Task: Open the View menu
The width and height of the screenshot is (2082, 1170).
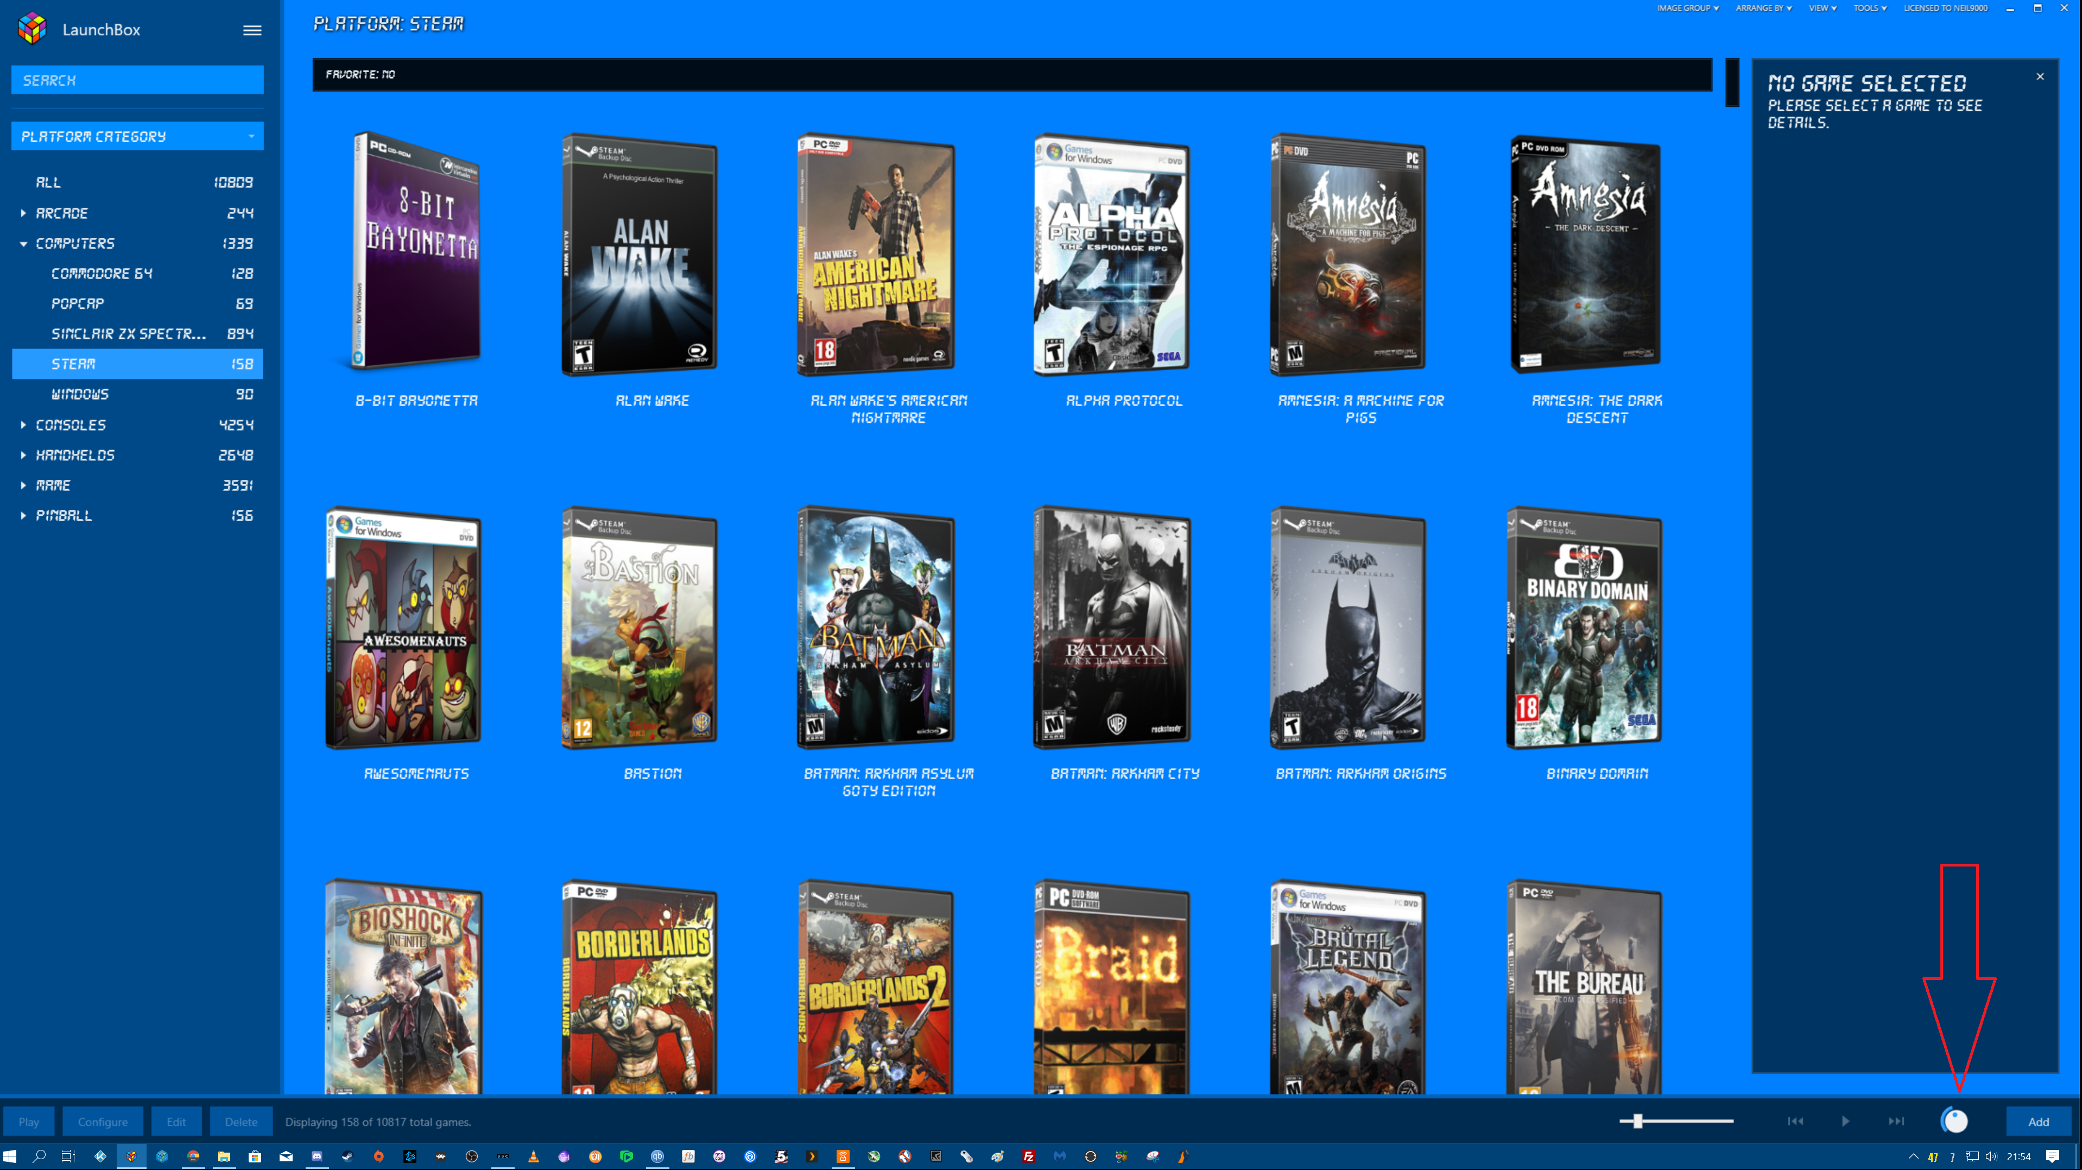Action: click(x=1822, y=8)
